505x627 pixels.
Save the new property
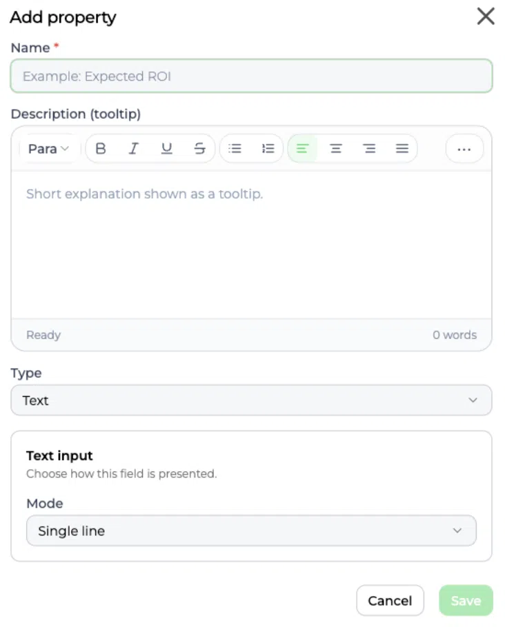click(466, 601)
